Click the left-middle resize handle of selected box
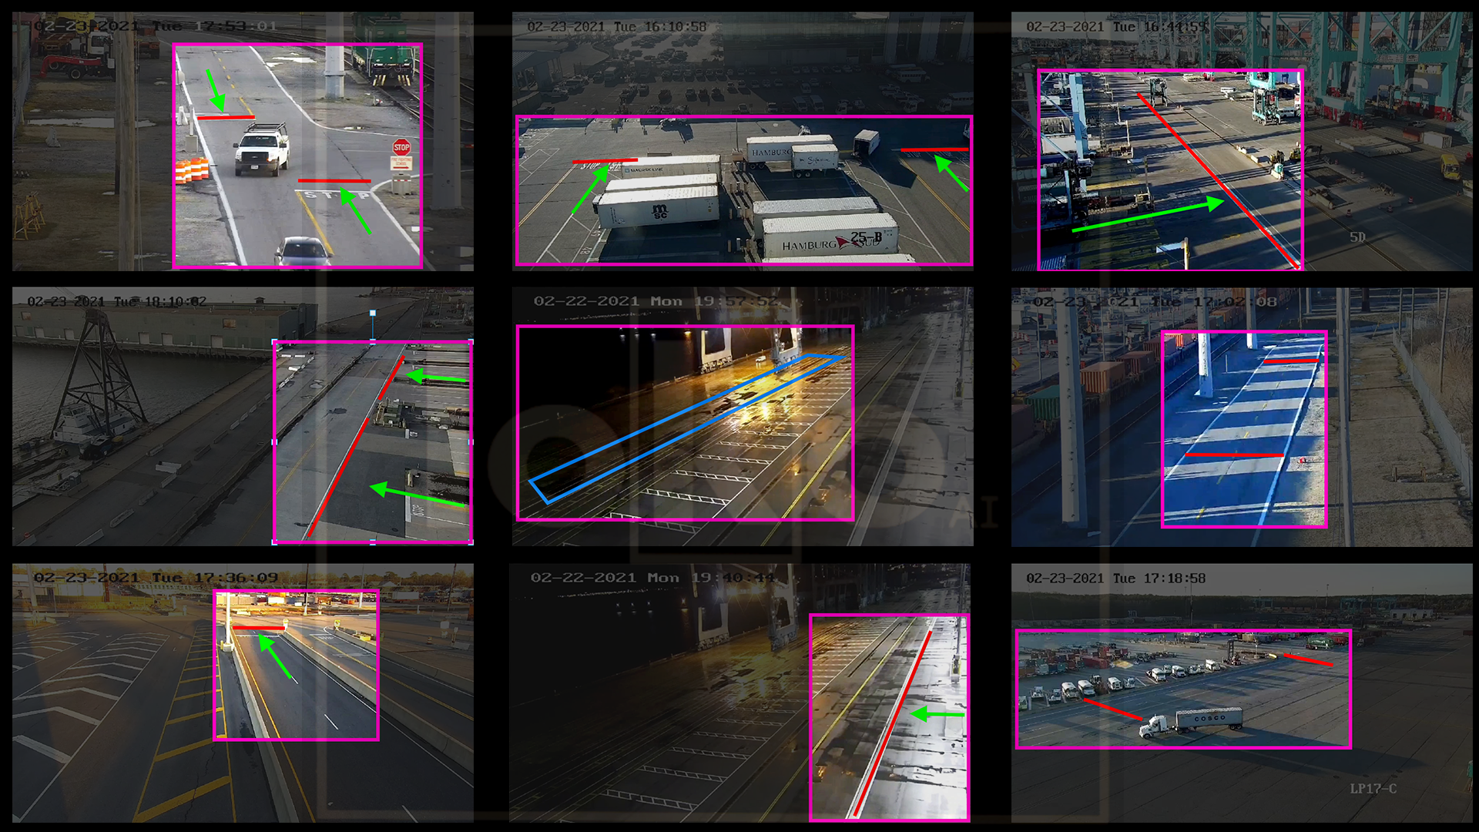Image resolution: width=1479 pixels, height=832 pixels. [x=275, y=442]
